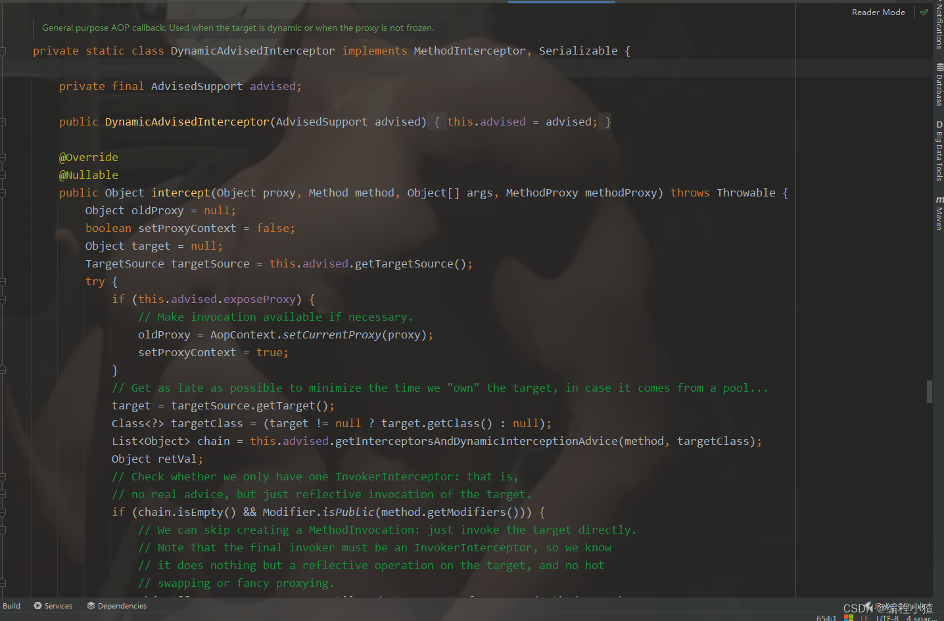The width and height of the screenshot is (944, 621).
Task: Click the green inspections checkmark icon
Action: point(924,12)
